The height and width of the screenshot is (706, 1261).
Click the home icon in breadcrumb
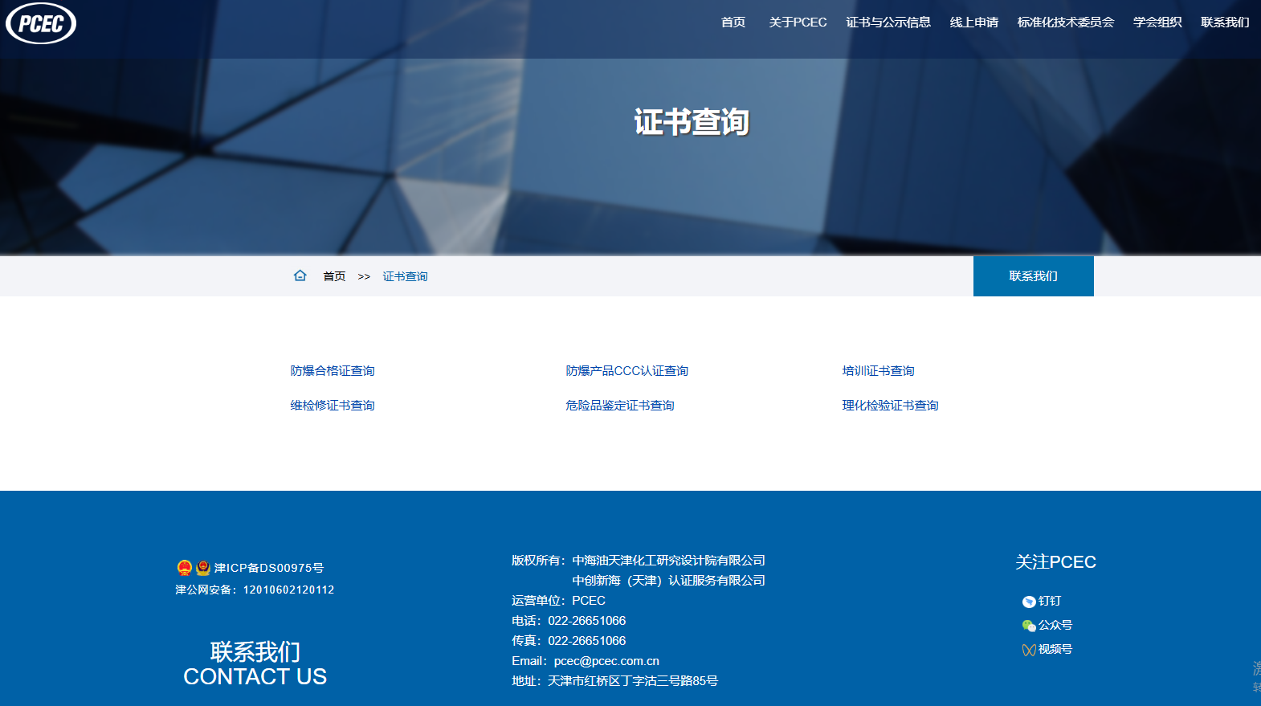300,275
